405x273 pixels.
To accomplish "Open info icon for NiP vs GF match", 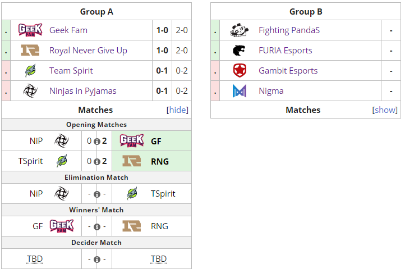I will (x=96, y=142).
